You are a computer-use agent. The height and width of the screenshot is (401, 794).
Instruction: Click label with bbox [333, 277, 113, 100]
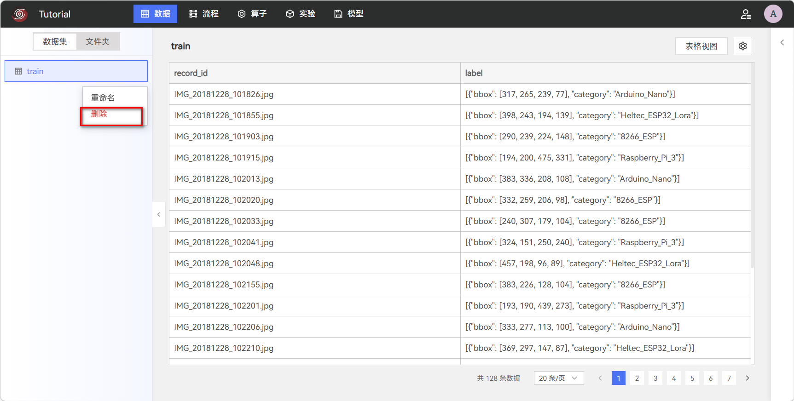(x=606, y=327)
